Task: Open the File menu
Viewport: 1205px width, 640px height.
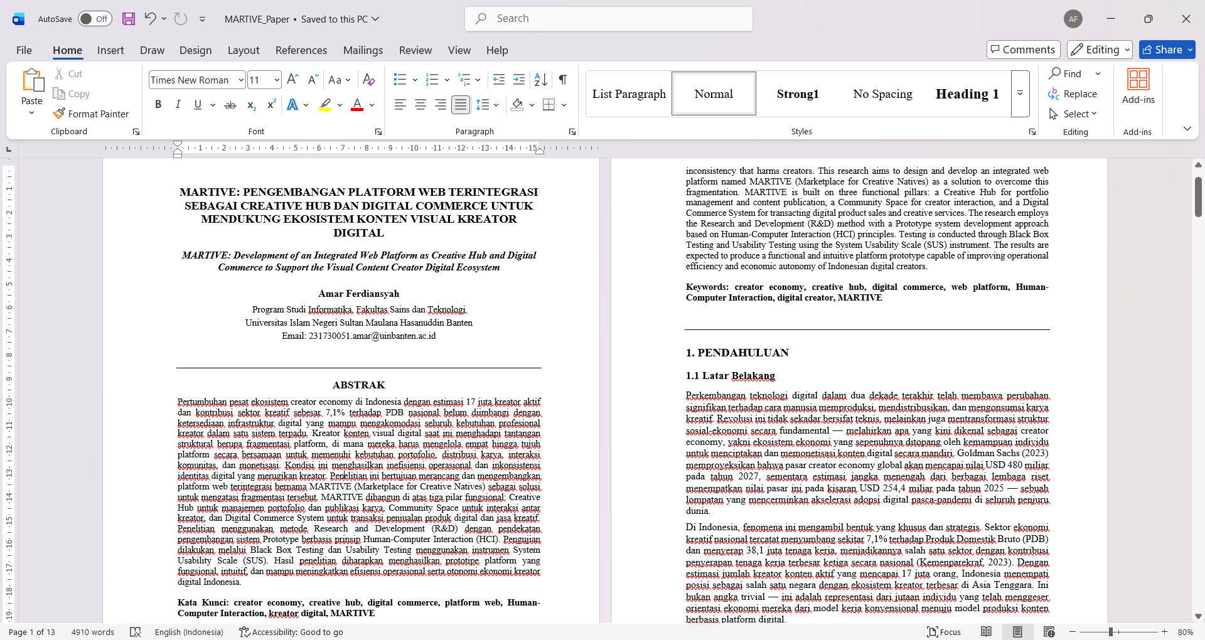Action: [24, 50]
